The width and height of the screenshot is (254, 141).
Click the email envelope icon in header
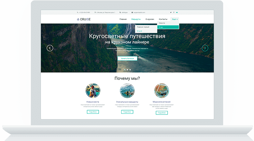point(132,13)
